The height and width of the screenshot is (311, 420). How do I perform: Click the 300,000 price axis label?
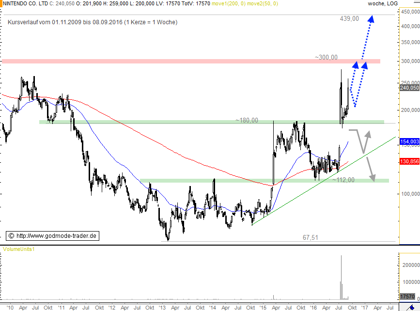click(x=410, y=61)
